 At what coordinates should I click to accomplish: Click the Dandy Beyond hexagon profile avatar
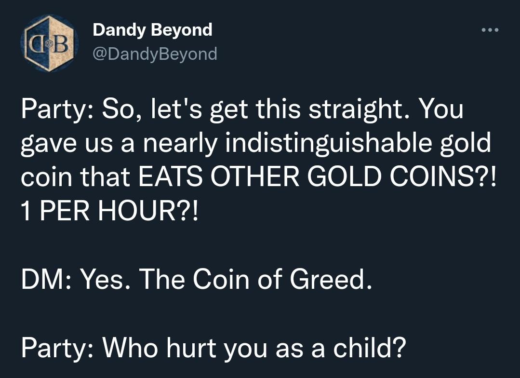tap(50, 43)
